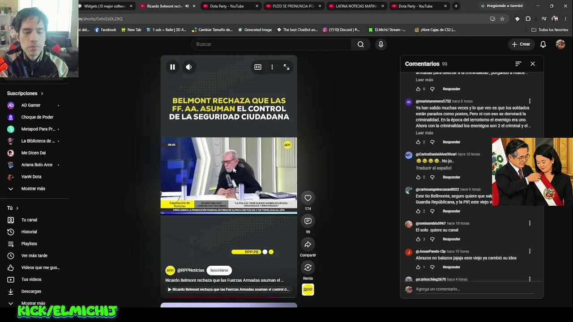Open the Short's three-dot options menu
This screenshot has height=322, width=573.
click(x=272, y=67)
